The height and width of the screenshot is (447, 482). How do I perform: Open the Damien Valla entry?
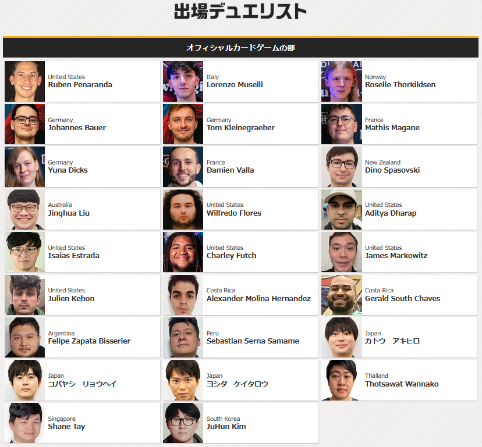(240, 167)
